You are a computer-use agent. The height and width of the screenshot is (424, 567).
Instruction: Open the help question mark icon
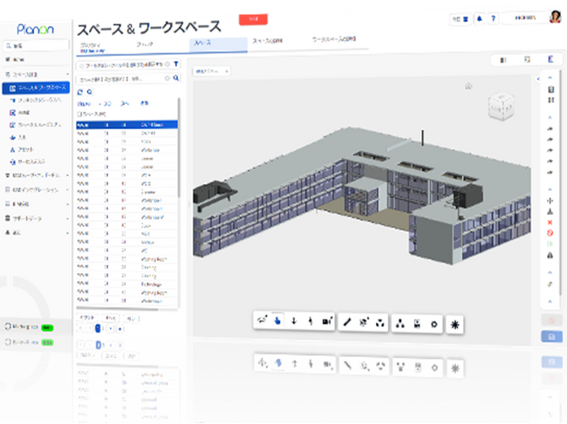pyautogui.click(x=493, y=18)
